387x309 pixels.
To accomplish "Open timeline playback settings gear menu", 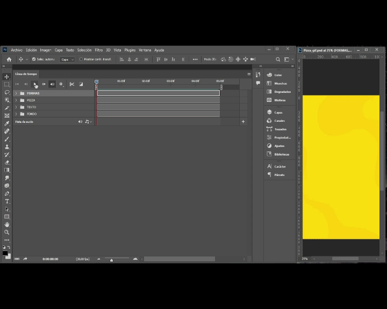I will click(61, 84).
